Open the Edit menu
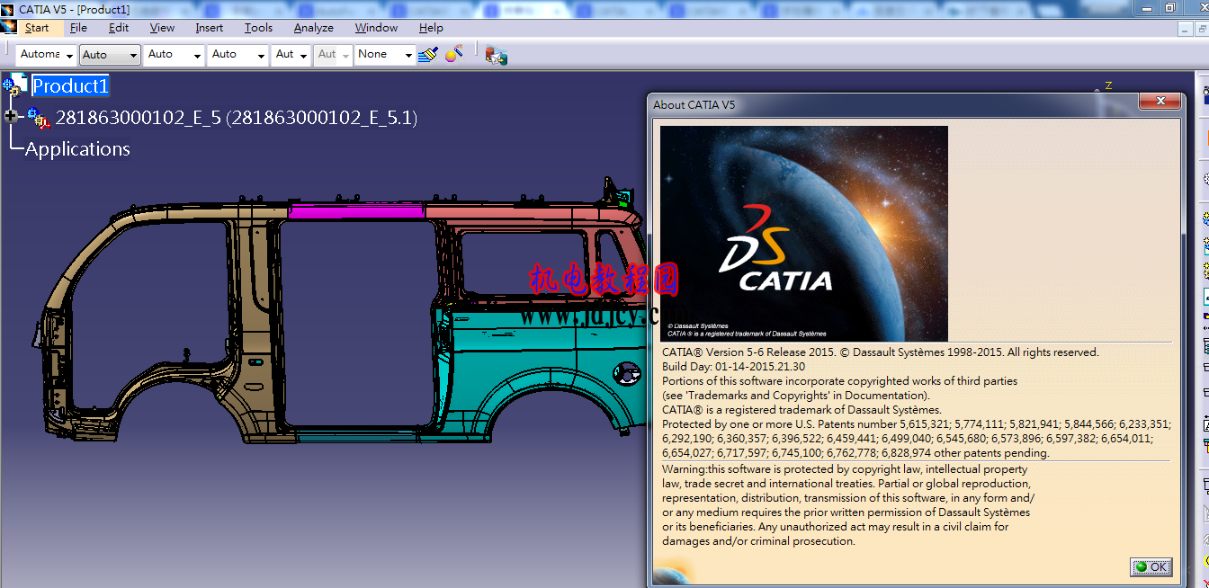Viewport: 1209px width, 588px height. click(119, 28)
